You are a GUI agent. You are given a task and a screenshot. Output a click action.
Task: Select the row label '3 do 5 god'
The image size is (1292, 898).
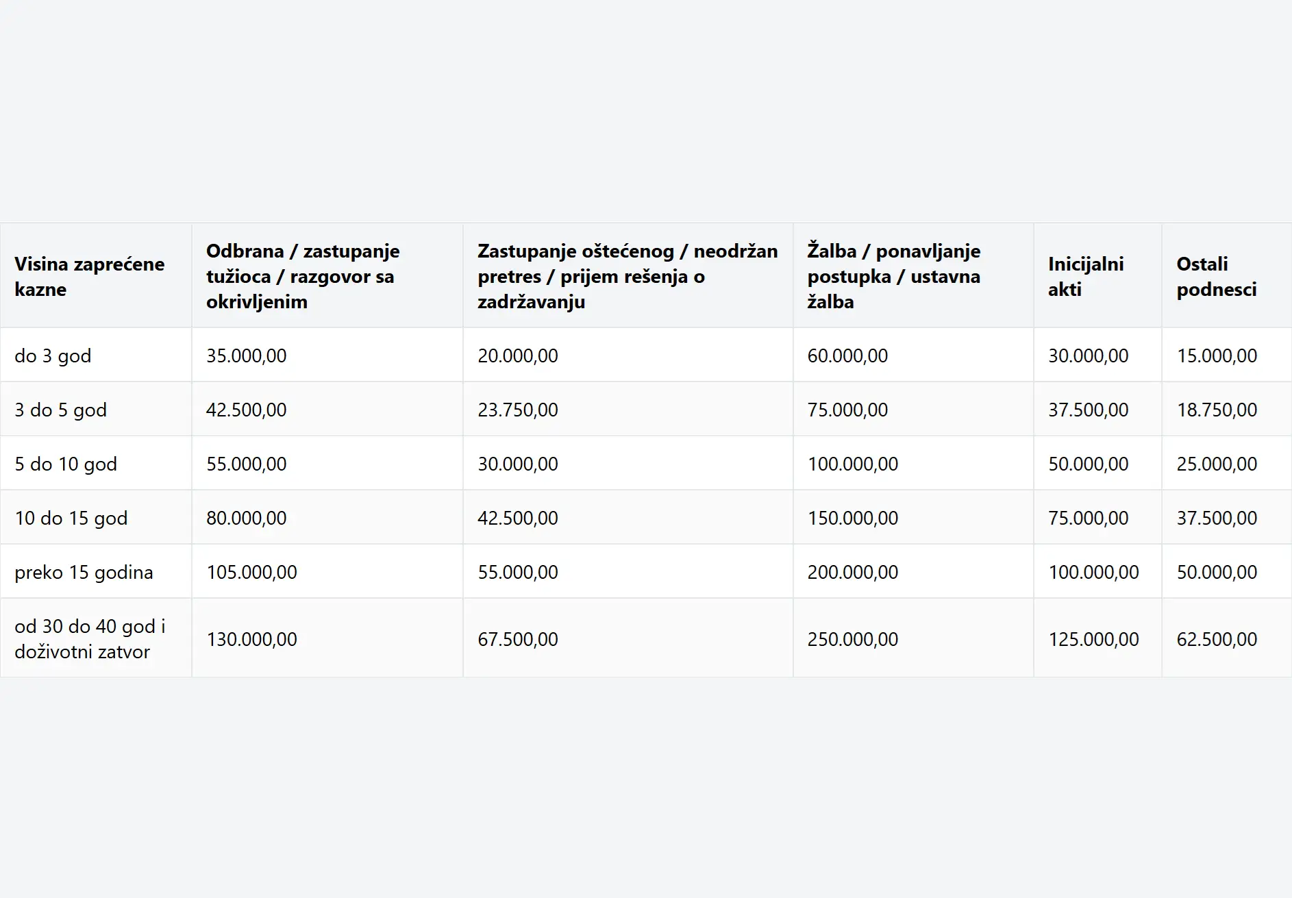click(x=61, y=410)
